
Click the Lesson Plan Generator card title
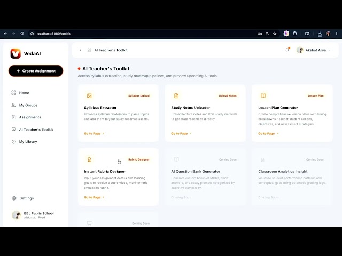coord(278,108)
